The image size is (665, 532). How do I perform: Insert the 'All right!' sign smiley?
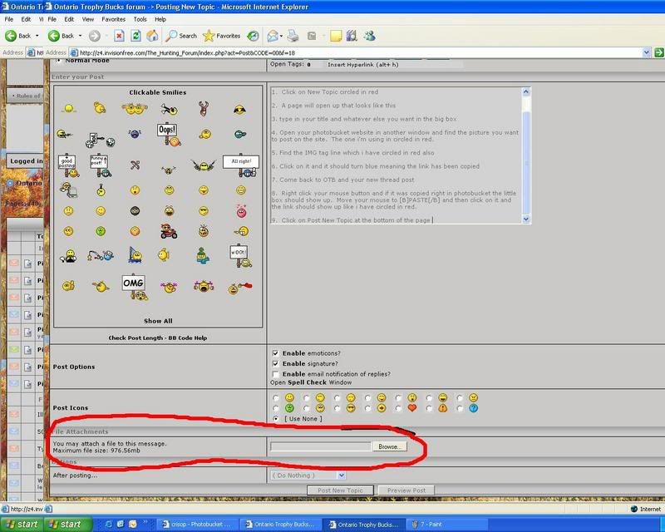tap(241, 165)
